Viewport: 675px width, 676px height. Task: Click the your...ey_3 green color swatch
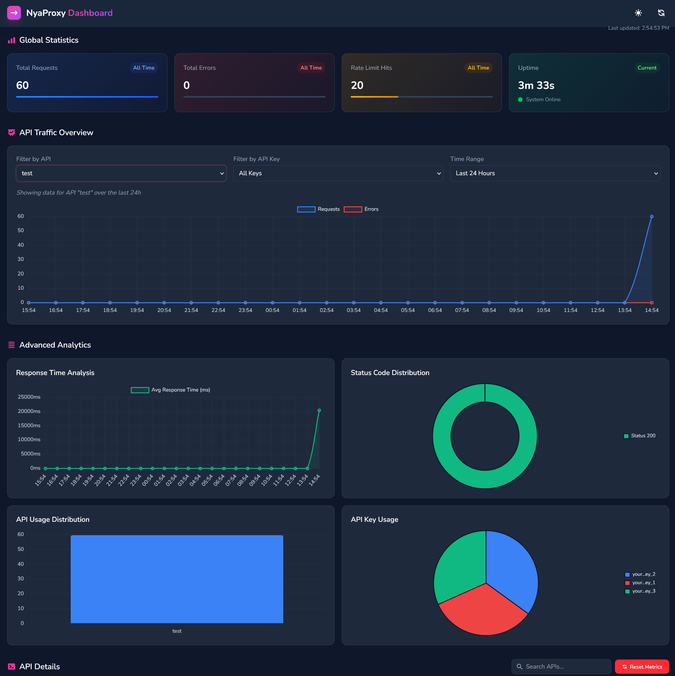point(627,591)
